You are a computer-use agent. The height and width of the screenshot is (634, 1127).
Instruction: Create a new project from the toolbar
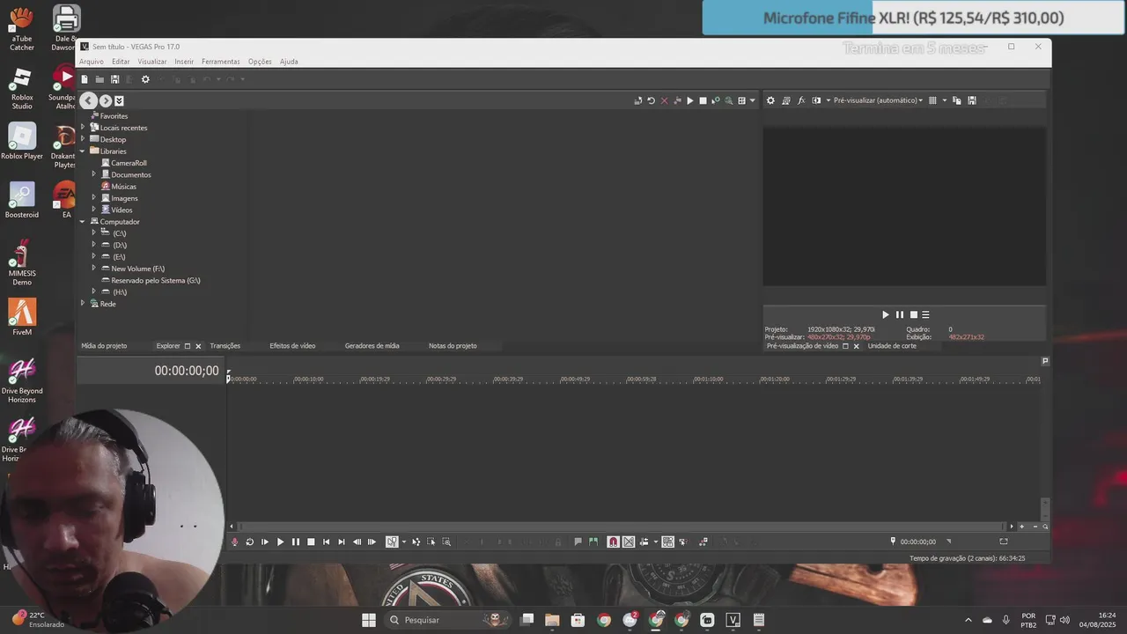[85, 79]
